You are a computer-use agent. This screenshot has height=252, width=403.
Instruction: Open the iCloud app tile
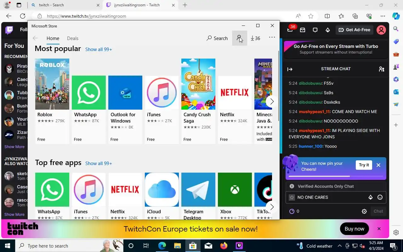162,196
